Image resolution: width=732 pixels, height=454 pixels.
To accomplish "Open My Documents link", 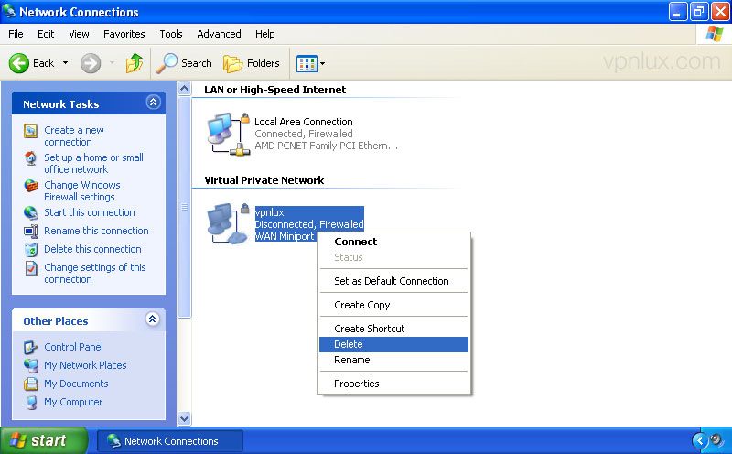I will coord(76,384).
